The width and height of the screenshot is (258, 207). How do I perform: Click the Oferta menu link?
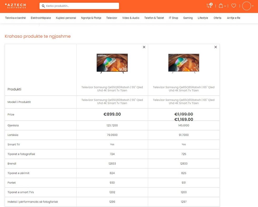coord(217,18)
